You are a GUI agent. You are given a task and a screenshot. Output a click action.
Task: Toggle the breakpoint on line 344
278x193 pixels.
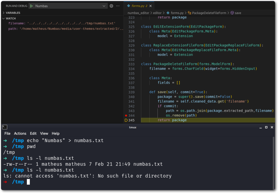[126, 116]
